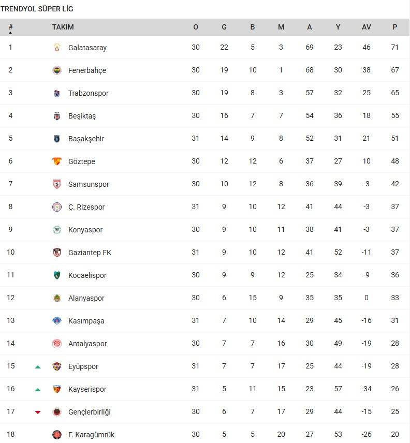Open the Gaziantep FK team link
The height and width of the screenshot is (443, 410).
90,253
